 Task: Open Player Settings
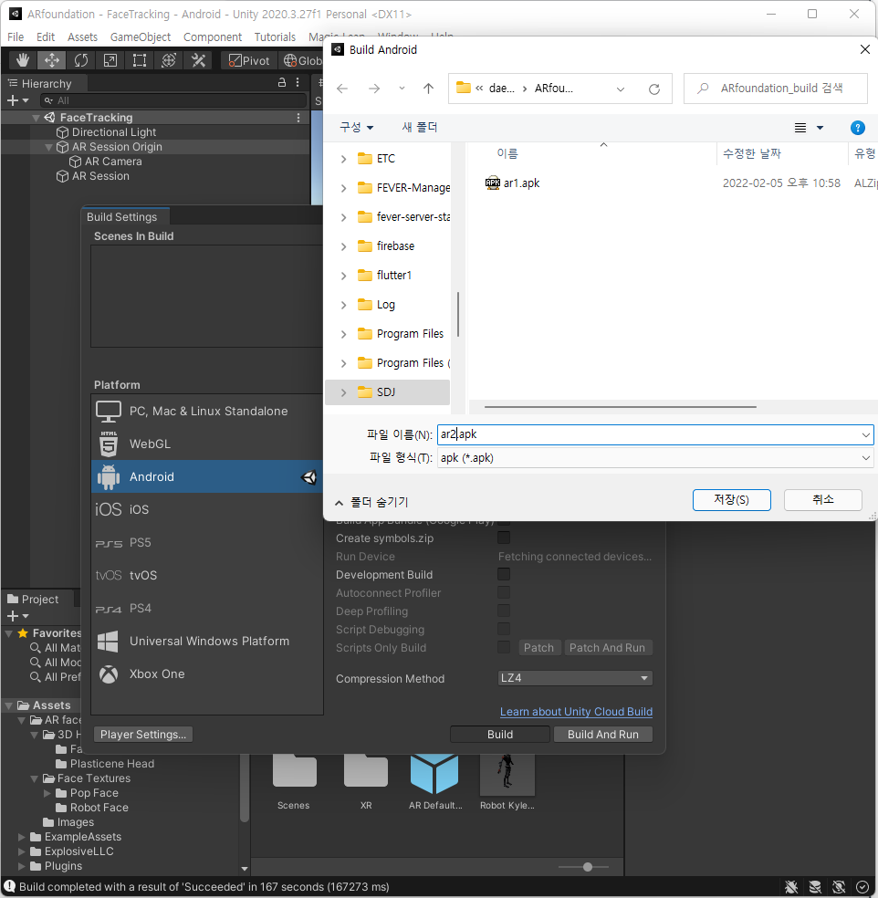point(143,735)
